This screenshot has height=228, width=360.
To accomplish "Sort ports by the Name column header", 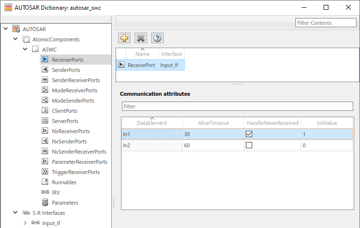I will (x=142, y=54).
